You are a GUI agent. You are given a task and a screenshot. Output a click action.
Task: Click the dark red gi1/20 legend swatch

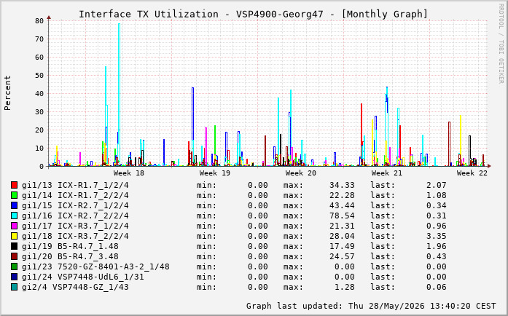tap(14, 256)
